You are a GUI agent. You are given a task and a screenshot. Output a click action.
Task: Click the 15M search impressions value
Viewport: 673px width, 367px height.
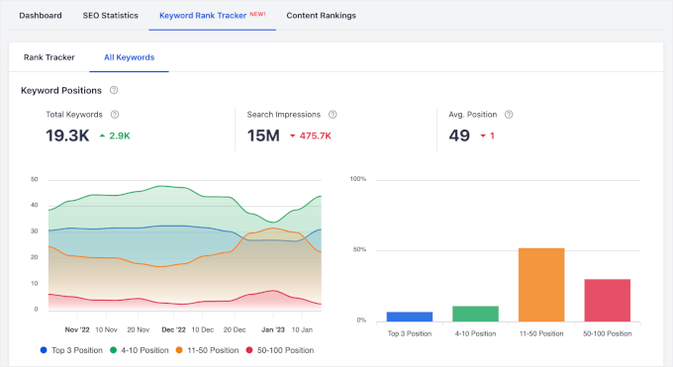click(x=263, y=136)
